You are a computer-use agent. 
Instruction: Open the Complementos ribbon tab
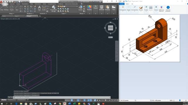[x=52, y=4]
